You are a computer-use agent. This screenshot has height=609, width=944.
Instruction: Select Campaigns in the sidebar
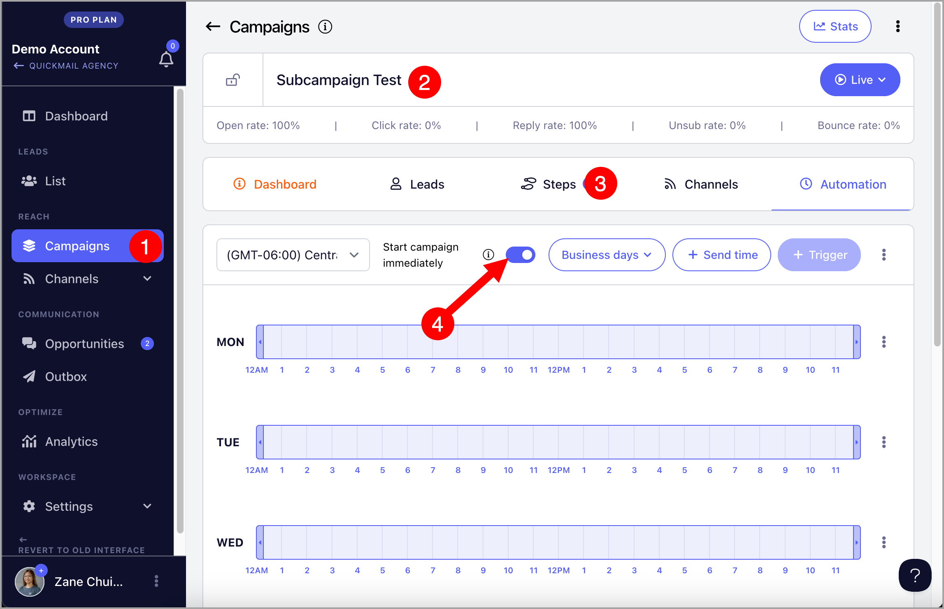(x=87, y=246)
